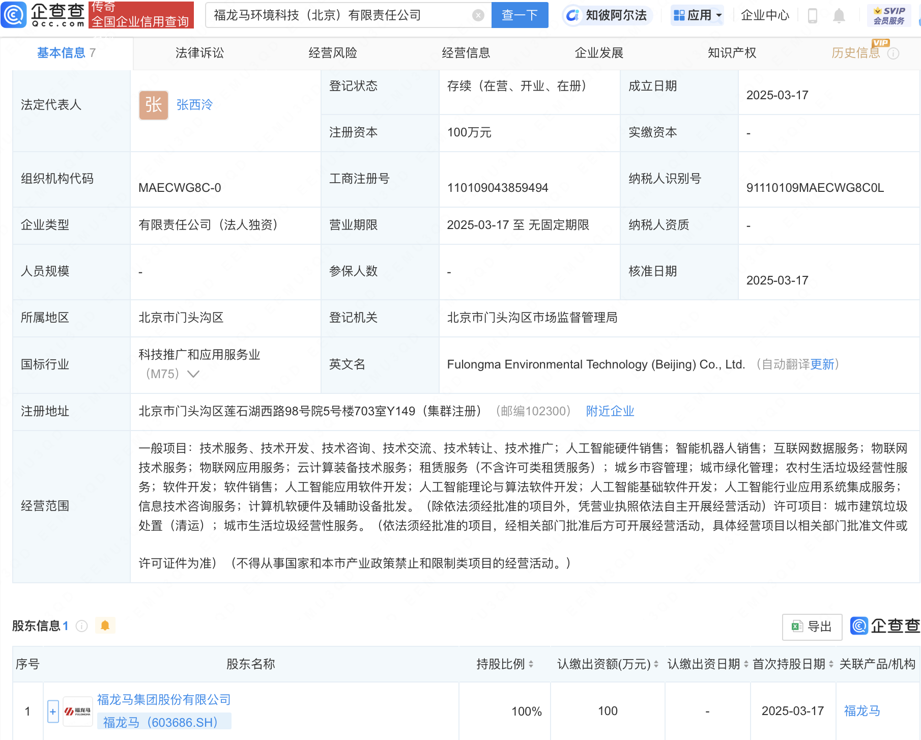Image resolution: width=921 pixels, height=740 pixels.
Task: Open the 应用 dropdown menu
Action: coord(697,15)
